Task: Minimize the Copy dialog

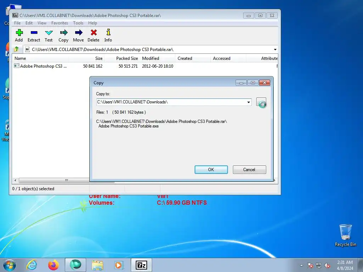Action: 241,83
